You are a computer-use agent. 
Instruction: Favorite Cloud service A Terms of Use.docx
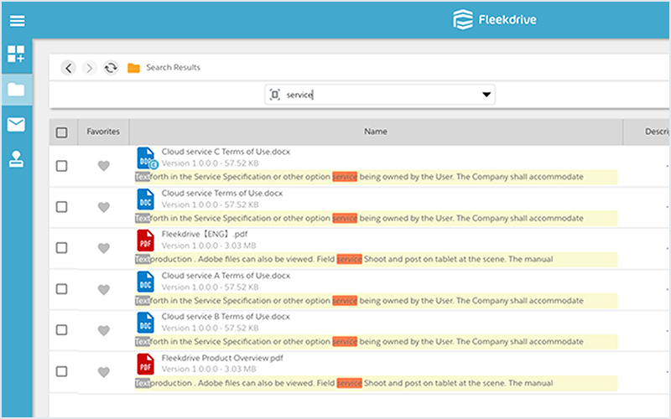(x=103, y=289)
